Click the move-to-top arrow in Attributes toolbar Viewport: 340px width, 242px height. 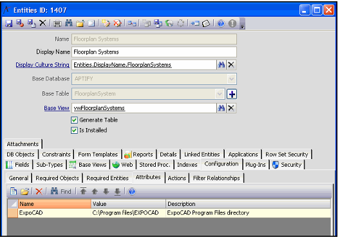pos(83,191)
